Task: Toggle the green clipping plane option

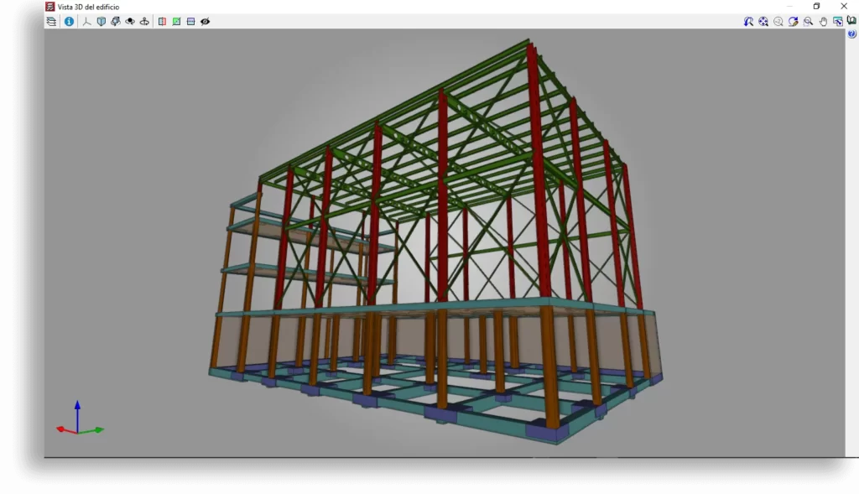Action: (177, 21)
